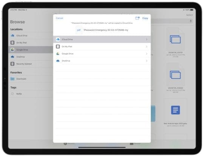204x157 pixels.
Task: Open Recently Deleted in the sidebar
Action: tap(31, 64)
